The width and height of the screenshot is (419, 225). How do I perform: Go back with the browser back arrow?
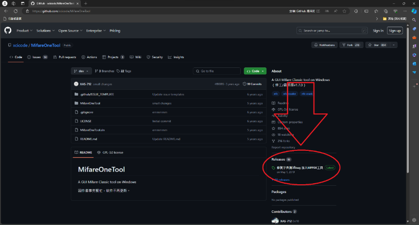(x=6, y=11)
